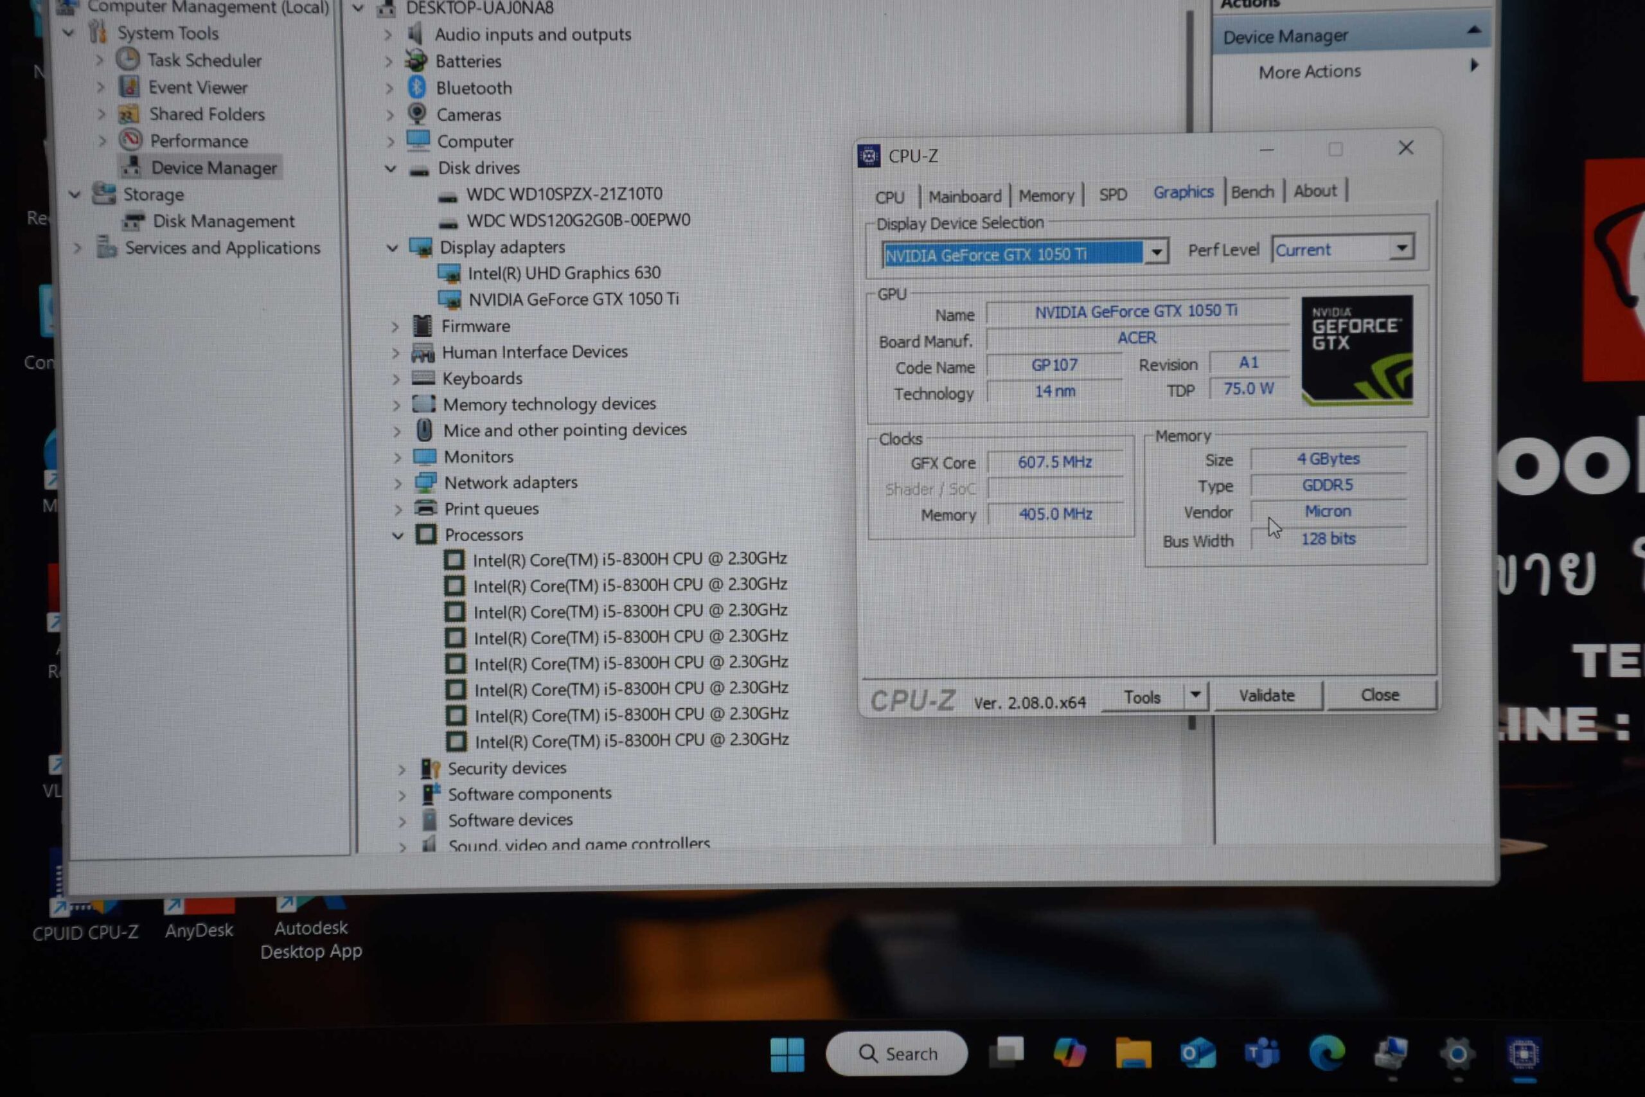Switch to the Memory tab

[x=1046, y=195]
